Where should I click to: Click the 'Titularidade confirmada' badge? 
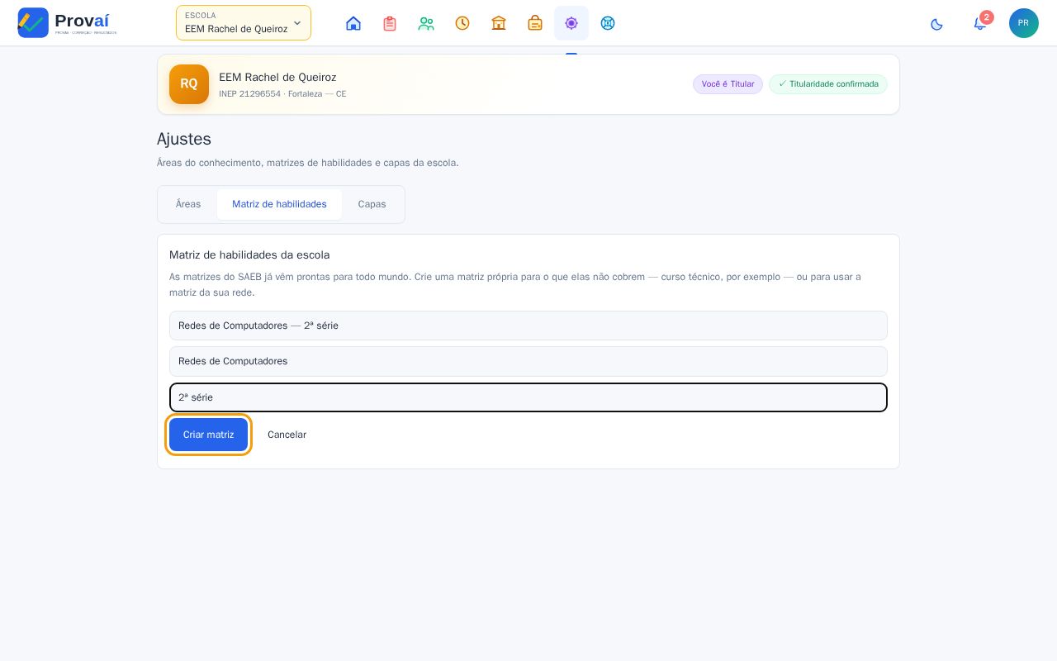[x=828, y=84]
